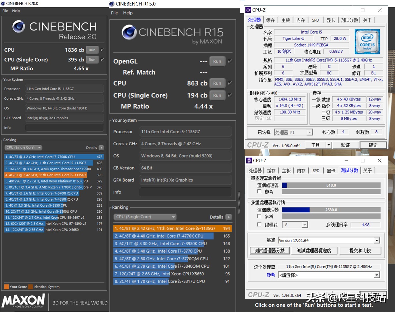Enable the single-thread 參考 checkbox in CPU-Z
This screenshot has width=395, height=312.
[x=259, y=191]
